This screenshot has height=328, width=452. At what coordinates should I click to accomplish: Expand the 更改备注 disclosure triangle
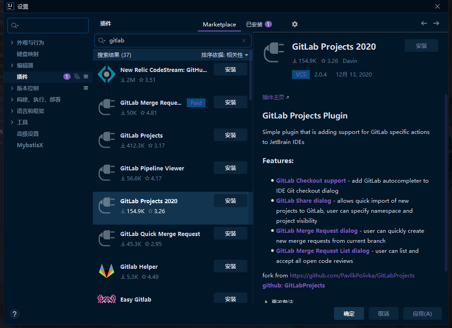pos(266,302)
